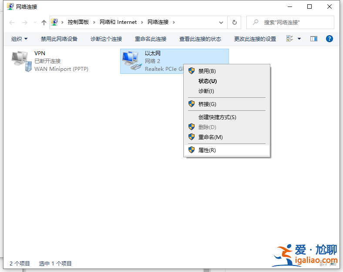Click shield icon next to 桥接(G)

[x=192, y=104]
